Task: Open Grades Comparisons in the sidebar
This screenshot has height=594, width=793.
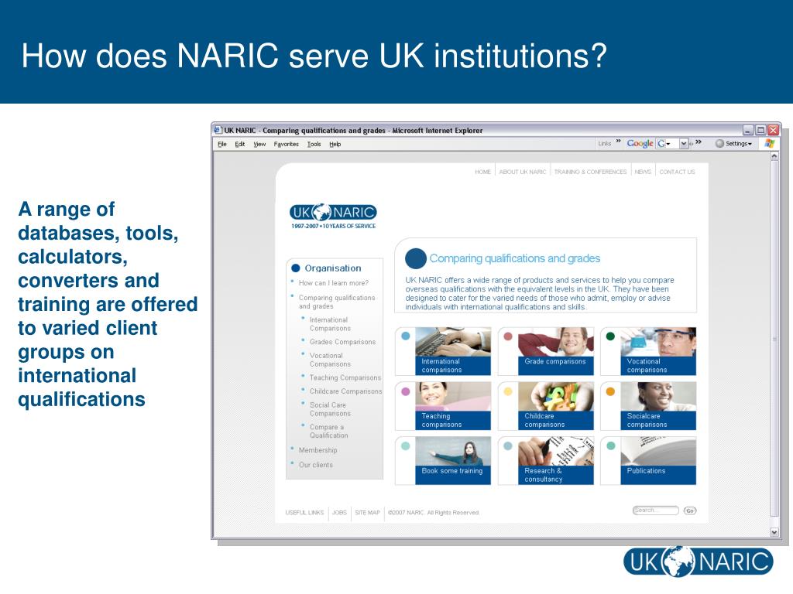Action: tap(342, 342)
